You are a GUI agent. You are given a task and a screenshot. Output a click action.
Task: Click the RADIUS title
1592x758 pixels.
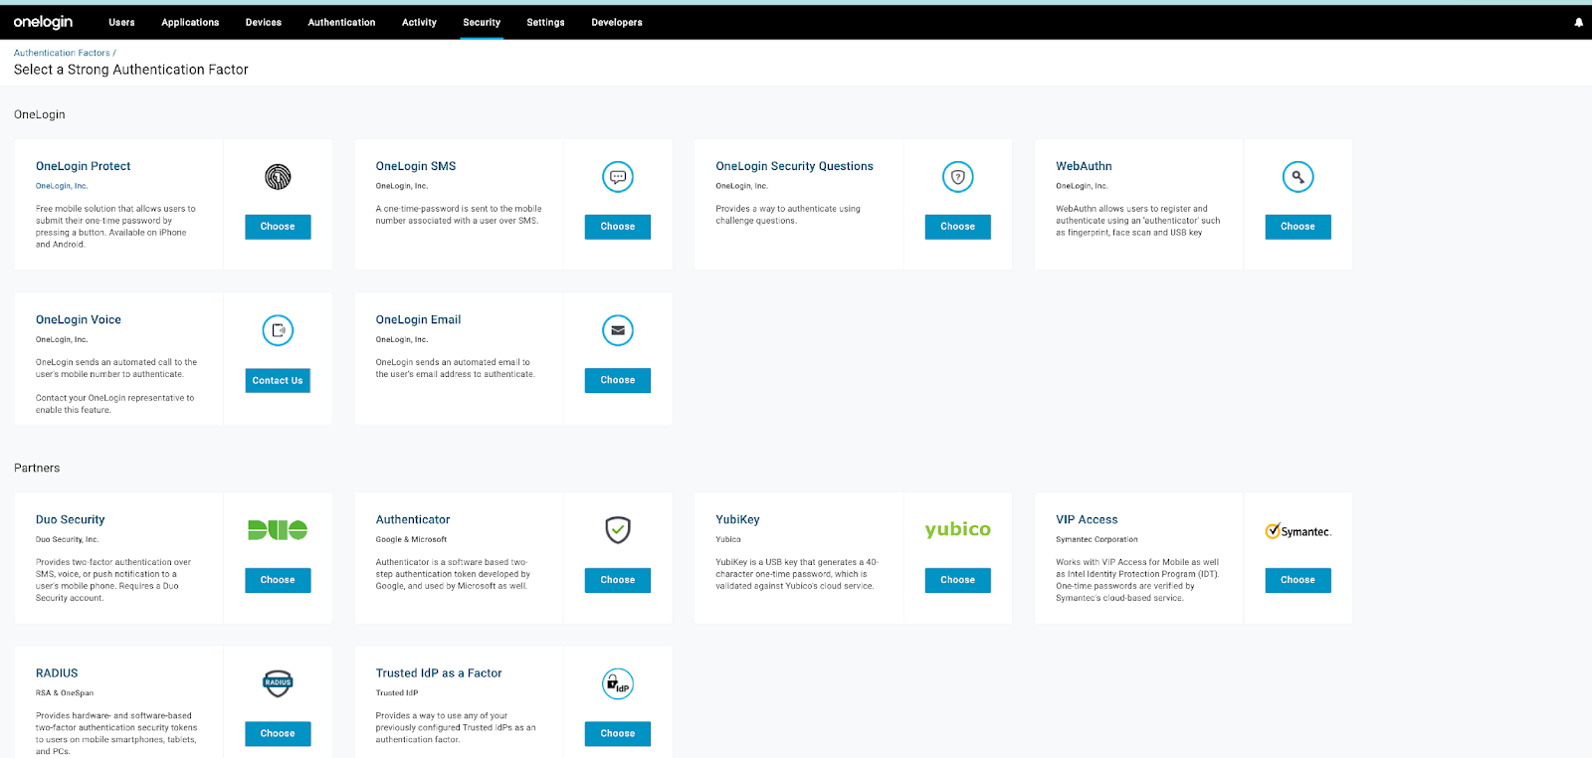pos(57,673)
